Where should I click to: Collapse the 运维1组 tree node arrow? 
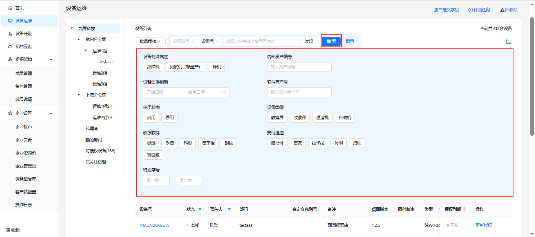86,50
